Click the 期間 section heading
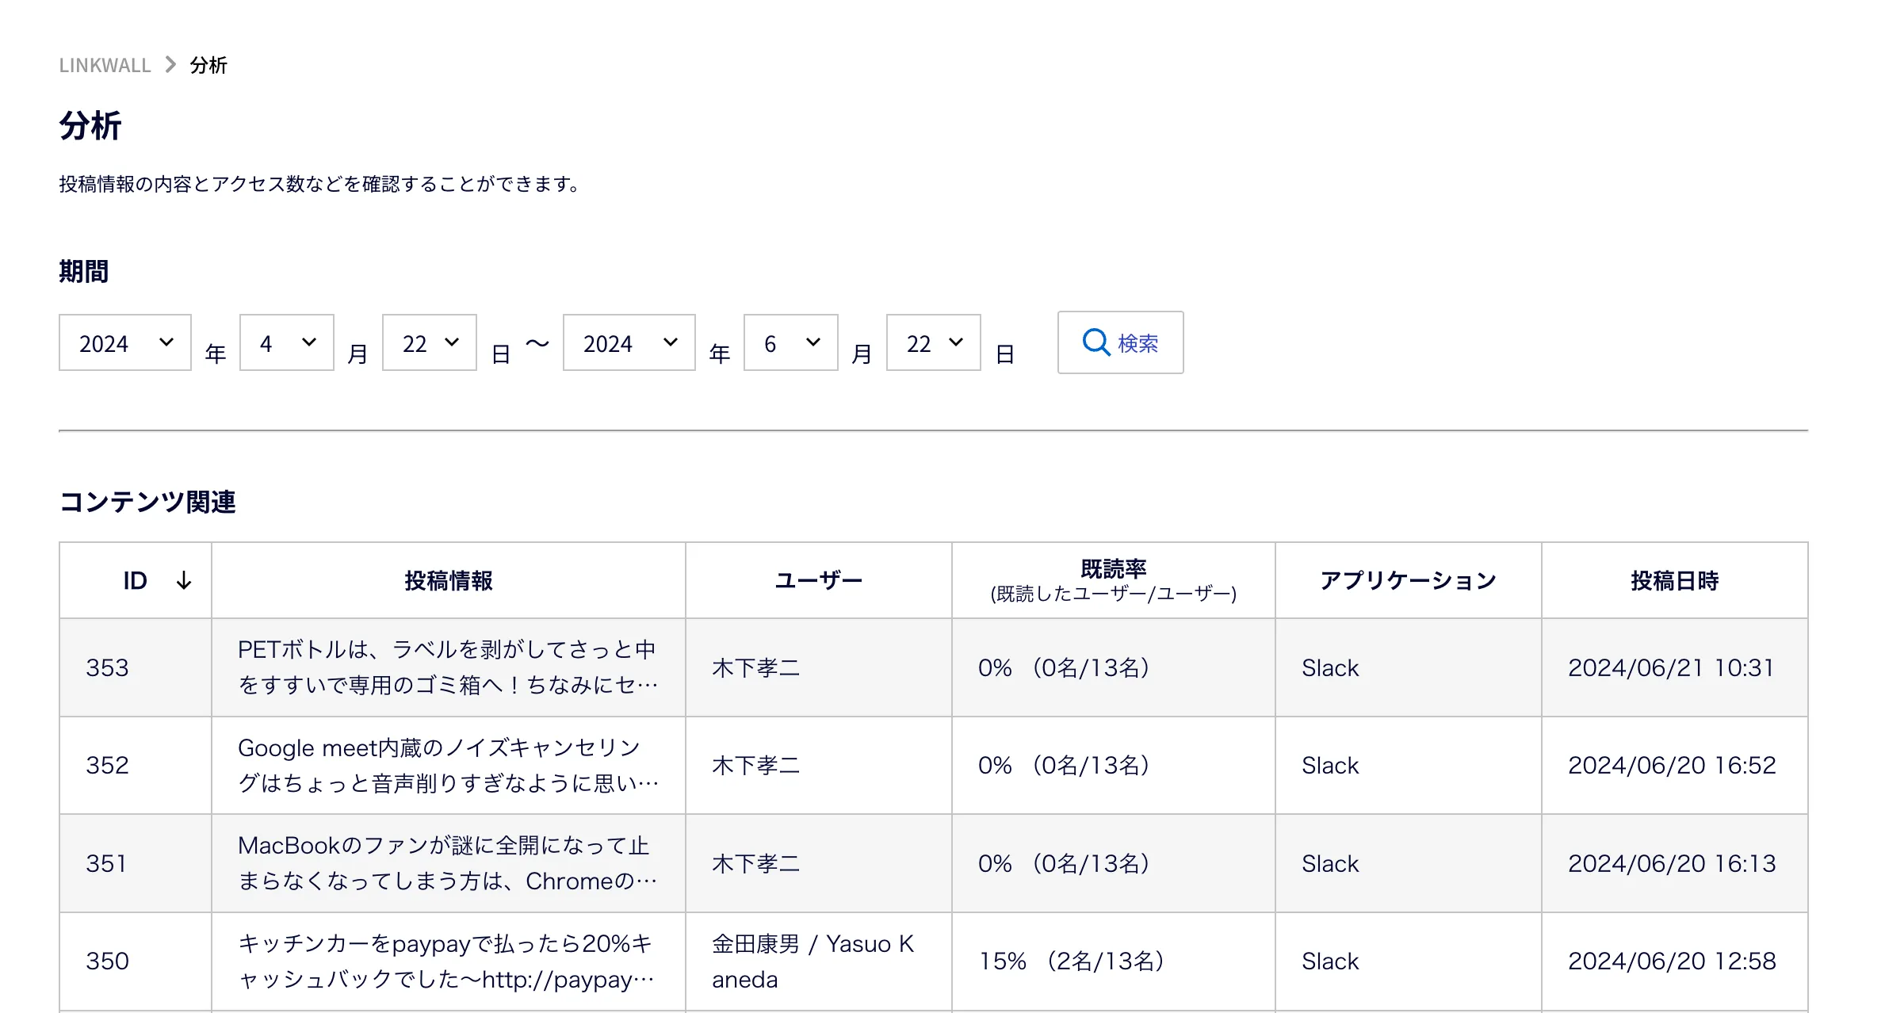Screen dimensions: 1885x1013 click(x=84, y=271)
